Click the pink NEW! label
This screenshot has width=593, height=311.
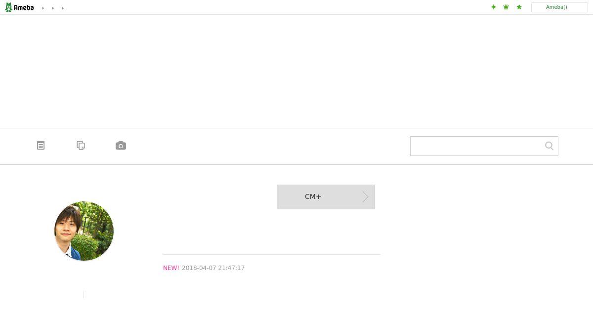[x=171, y=268]
